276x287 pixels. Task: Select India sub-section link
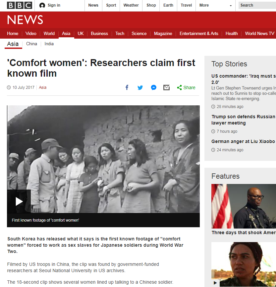click(49, 44)
